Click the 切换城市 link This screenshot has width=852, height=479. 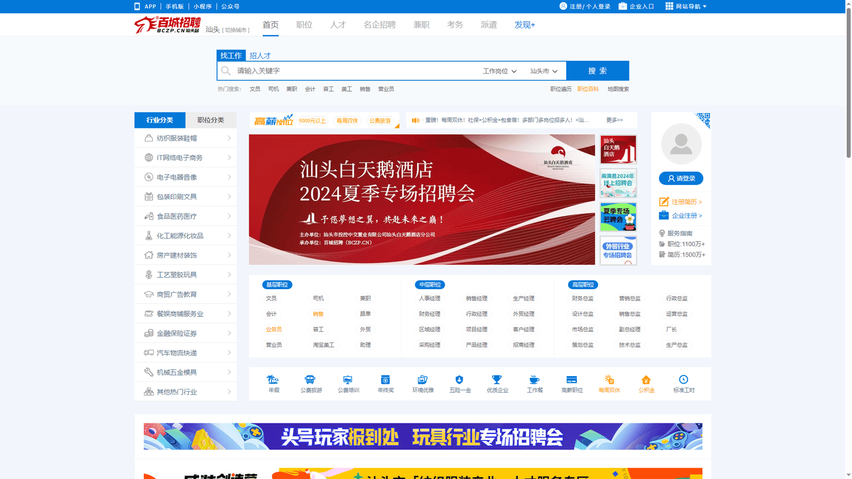coord(236,30)
